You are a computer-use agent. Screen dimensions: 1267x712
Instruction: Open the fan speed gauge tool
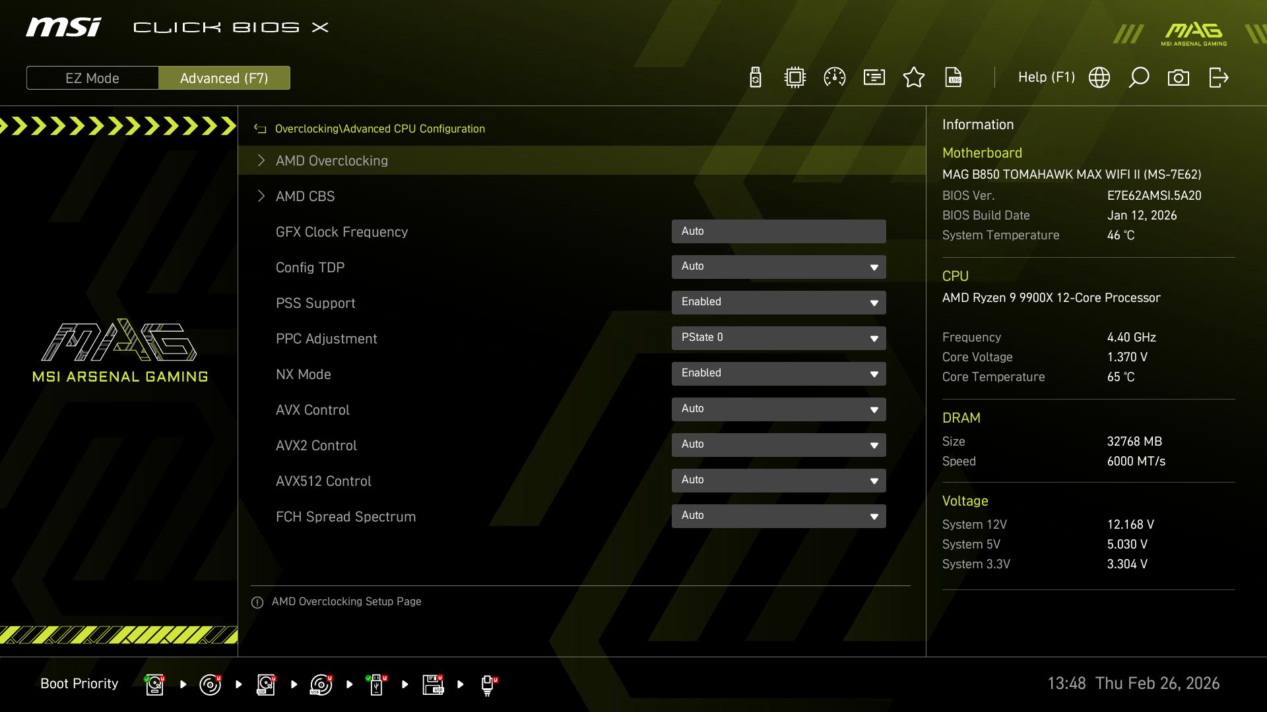[x=833, y=77]
